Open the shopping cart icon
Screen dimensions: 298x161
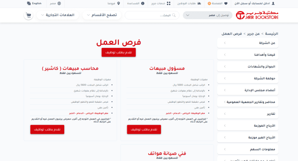point(29,15)
